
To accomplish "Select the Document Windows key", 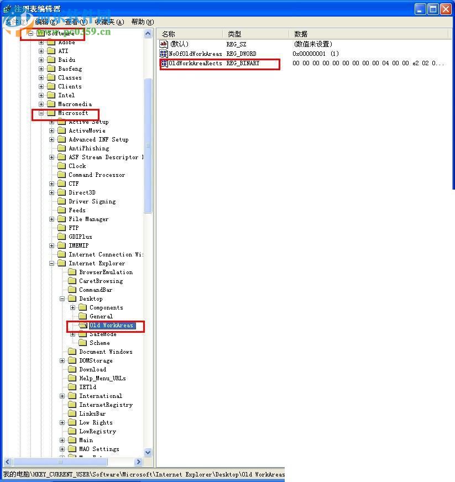I will [x=106, y=352].
